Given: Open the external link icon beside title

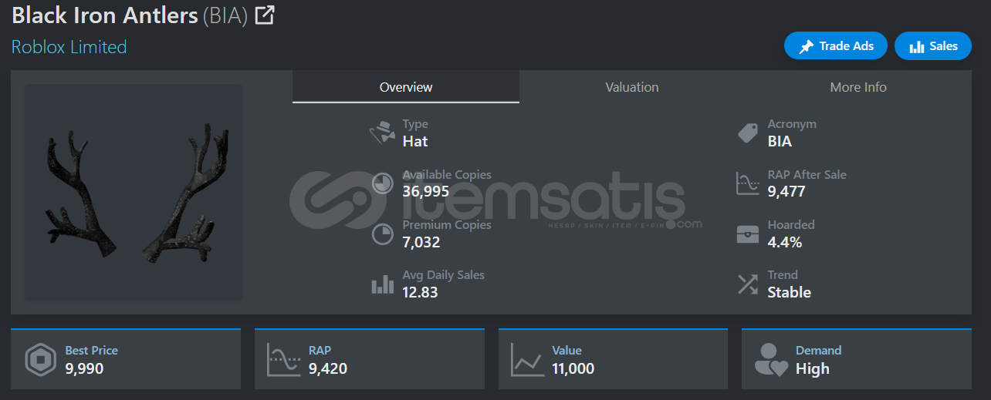Looking at the screenshot, I should [x=265, y=15].
